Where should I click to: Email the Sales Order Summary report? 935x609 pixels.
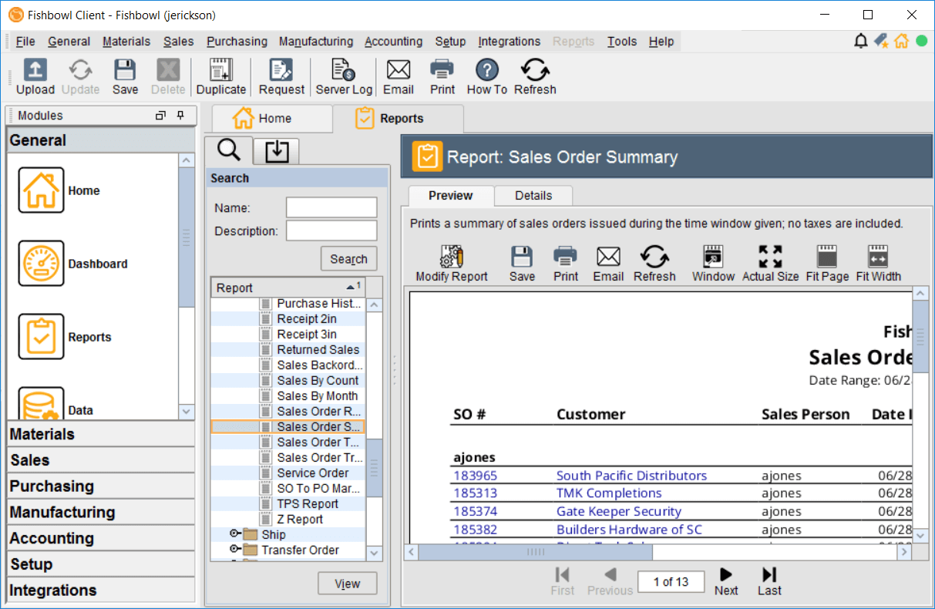point(608,262)
